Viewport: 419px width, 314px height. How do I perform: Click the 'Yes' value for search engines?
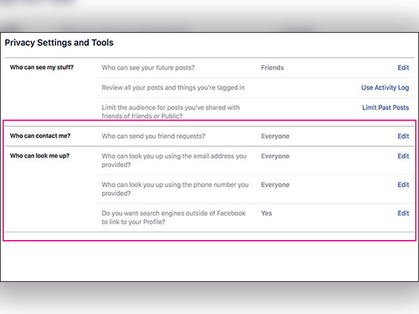coord(267,214)
